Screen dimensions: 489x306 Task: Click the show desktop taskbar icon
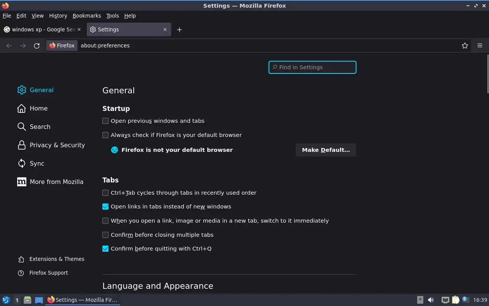39,300
